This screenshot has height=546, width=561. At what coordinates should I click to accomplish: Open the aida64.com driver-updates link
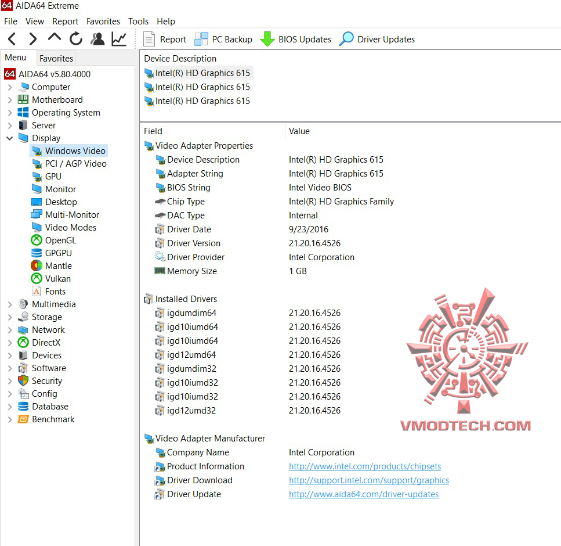click(364, 494)
